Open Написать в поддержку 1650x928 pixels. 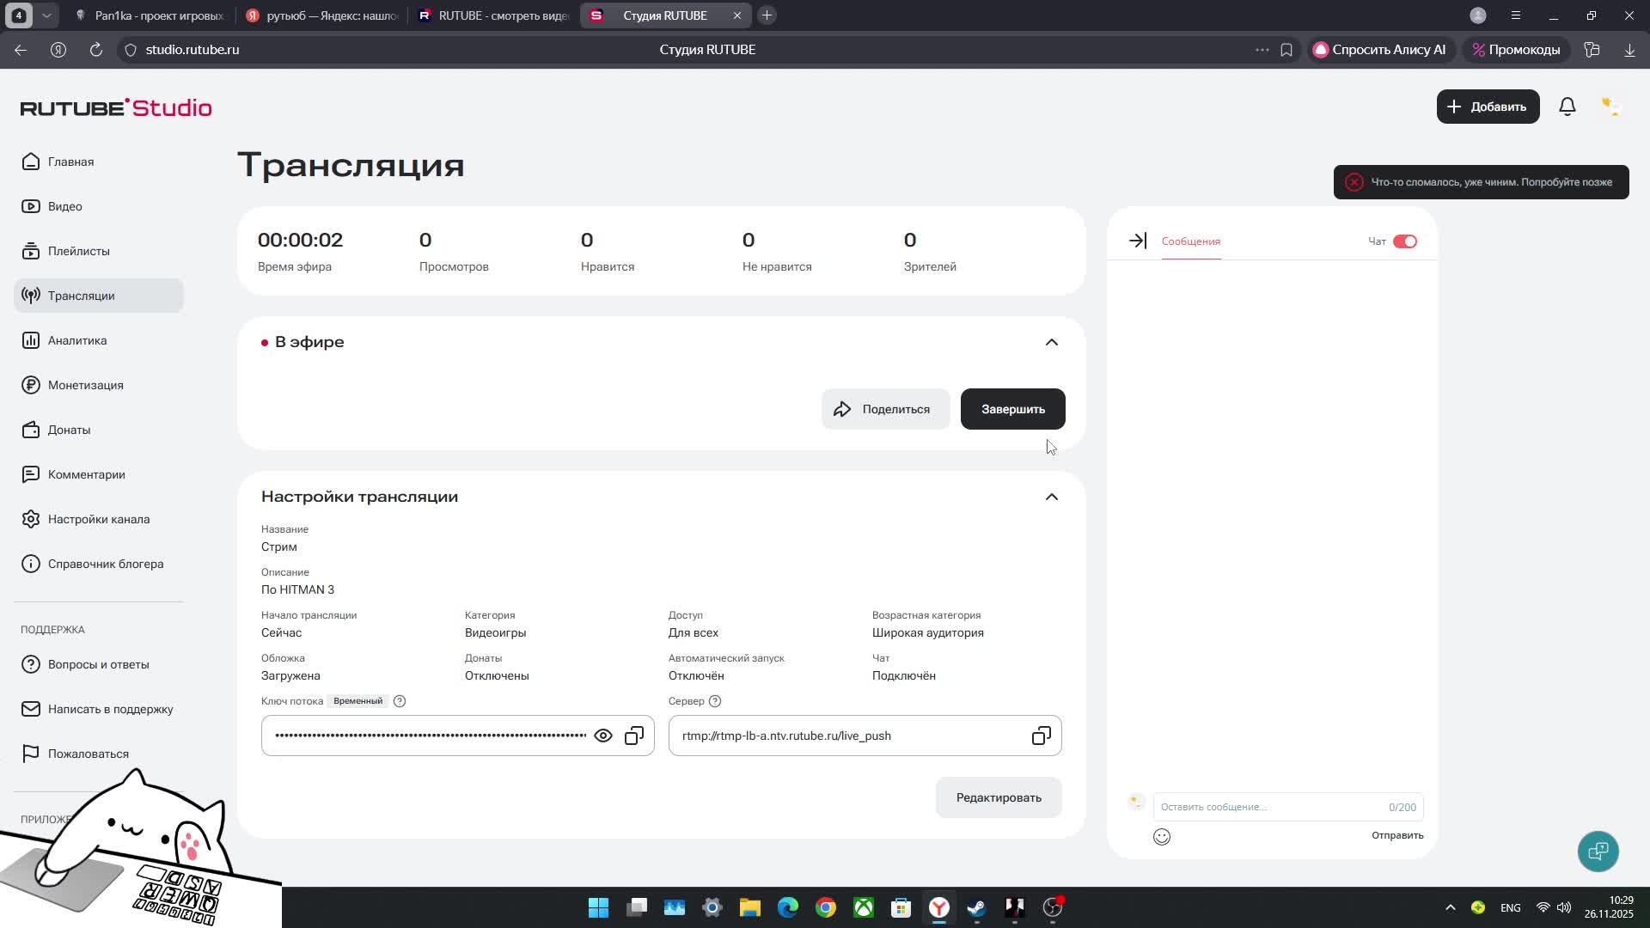click(110, 709)
